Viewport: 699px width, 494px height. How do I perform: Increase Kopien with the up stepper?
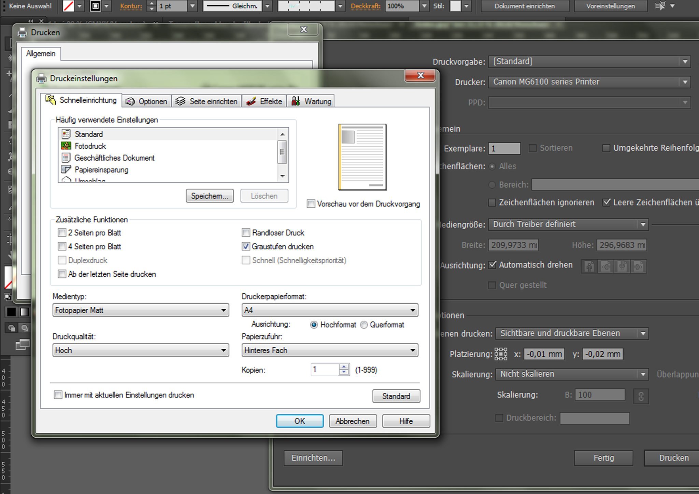[x=344, y=367]
